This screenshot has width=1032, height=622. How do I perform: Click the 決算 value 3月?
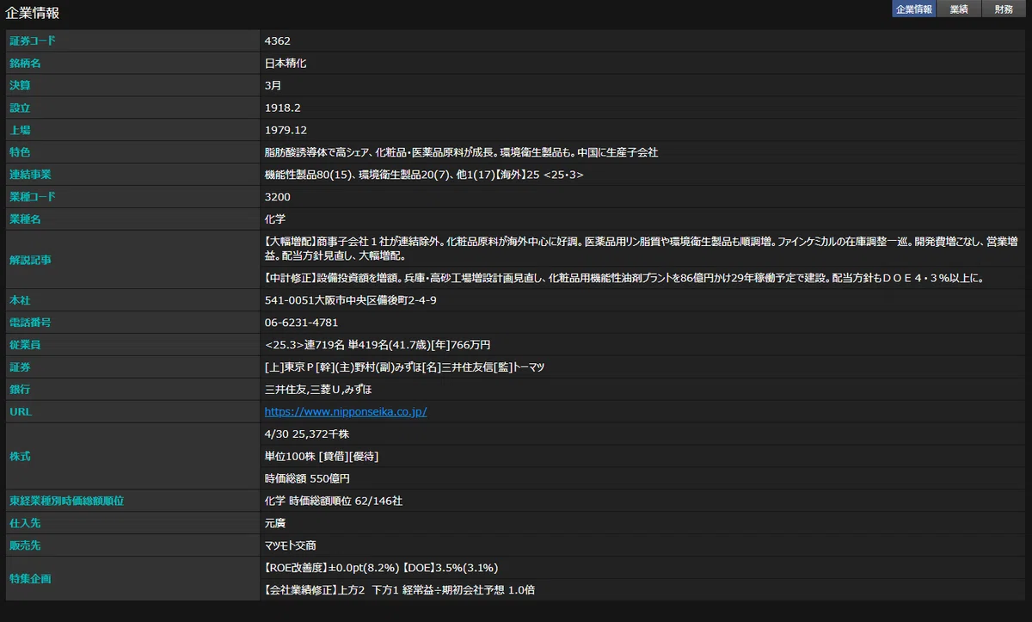[x=273, y=85]
